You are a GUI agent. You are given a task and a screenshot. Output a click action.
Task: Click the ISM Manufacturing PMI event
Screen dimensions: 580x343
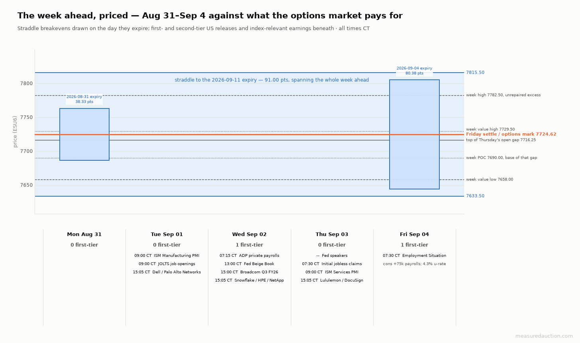tap(167, 256)
